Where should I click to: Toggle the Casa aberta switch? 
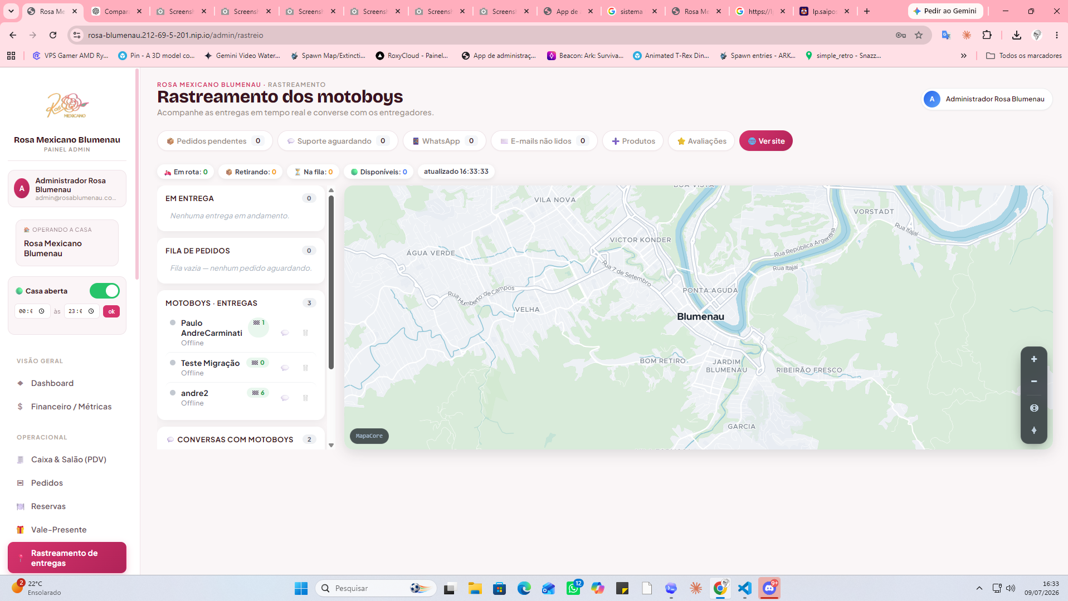pyautogui.click(x=105, y=291)
